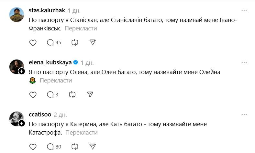Open the 80 replies on ccatisoo's post

54,147
